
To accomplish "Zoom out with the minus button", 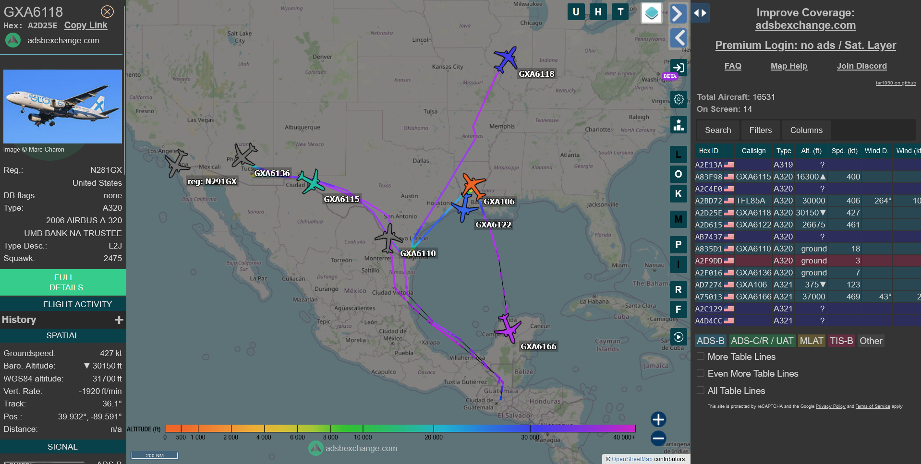I will 658,438.
